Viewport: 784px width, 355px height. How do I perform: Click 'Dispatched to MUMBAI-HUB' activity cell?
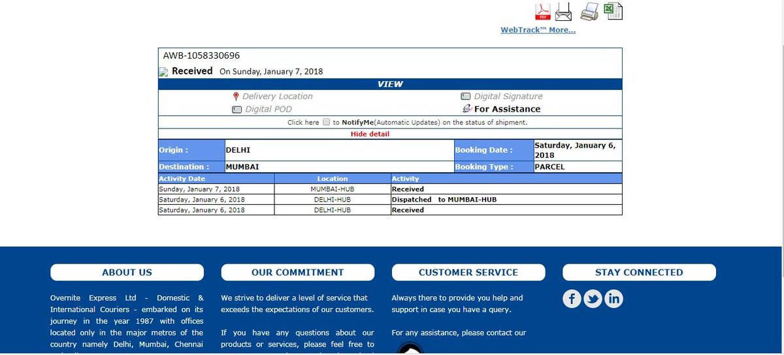tap(506, 199)
